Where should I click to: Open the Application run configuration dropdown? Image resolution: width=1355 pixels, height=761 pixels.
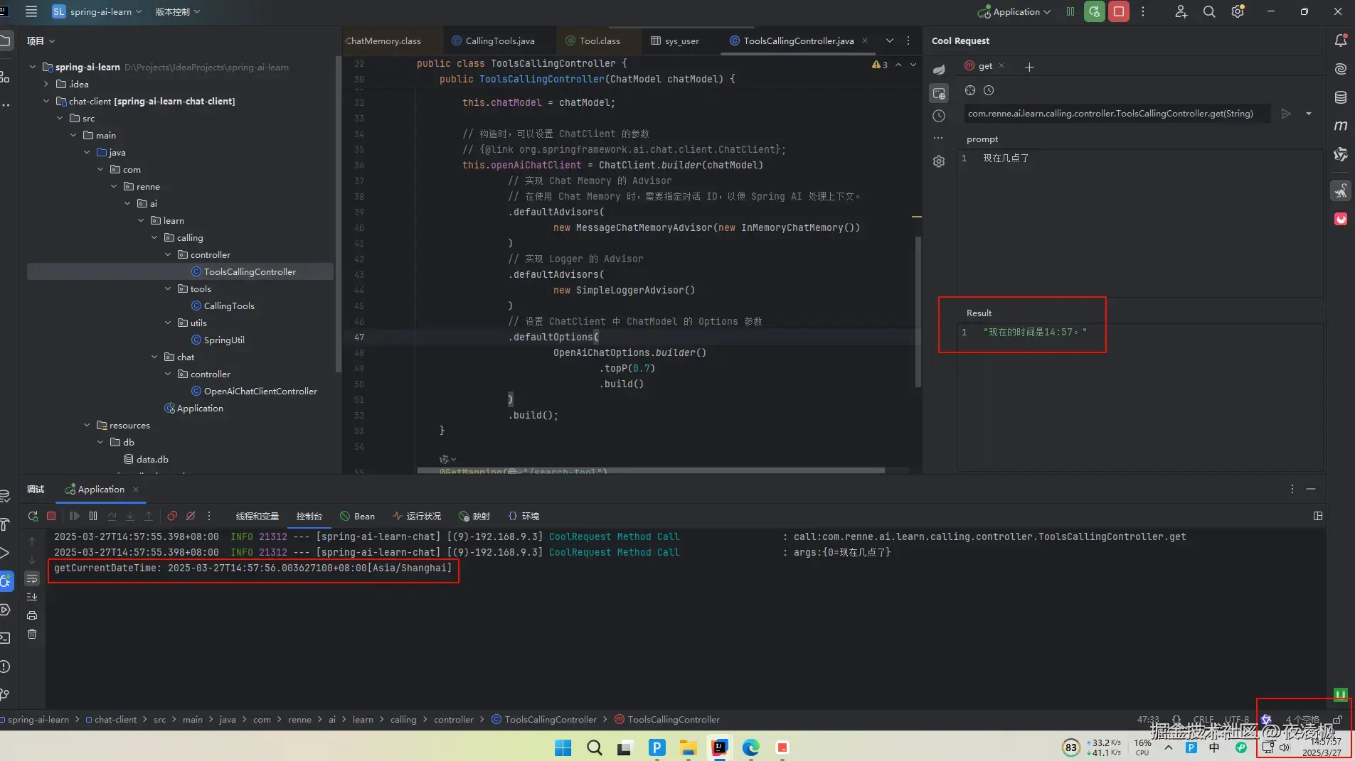pos(1015,11)
